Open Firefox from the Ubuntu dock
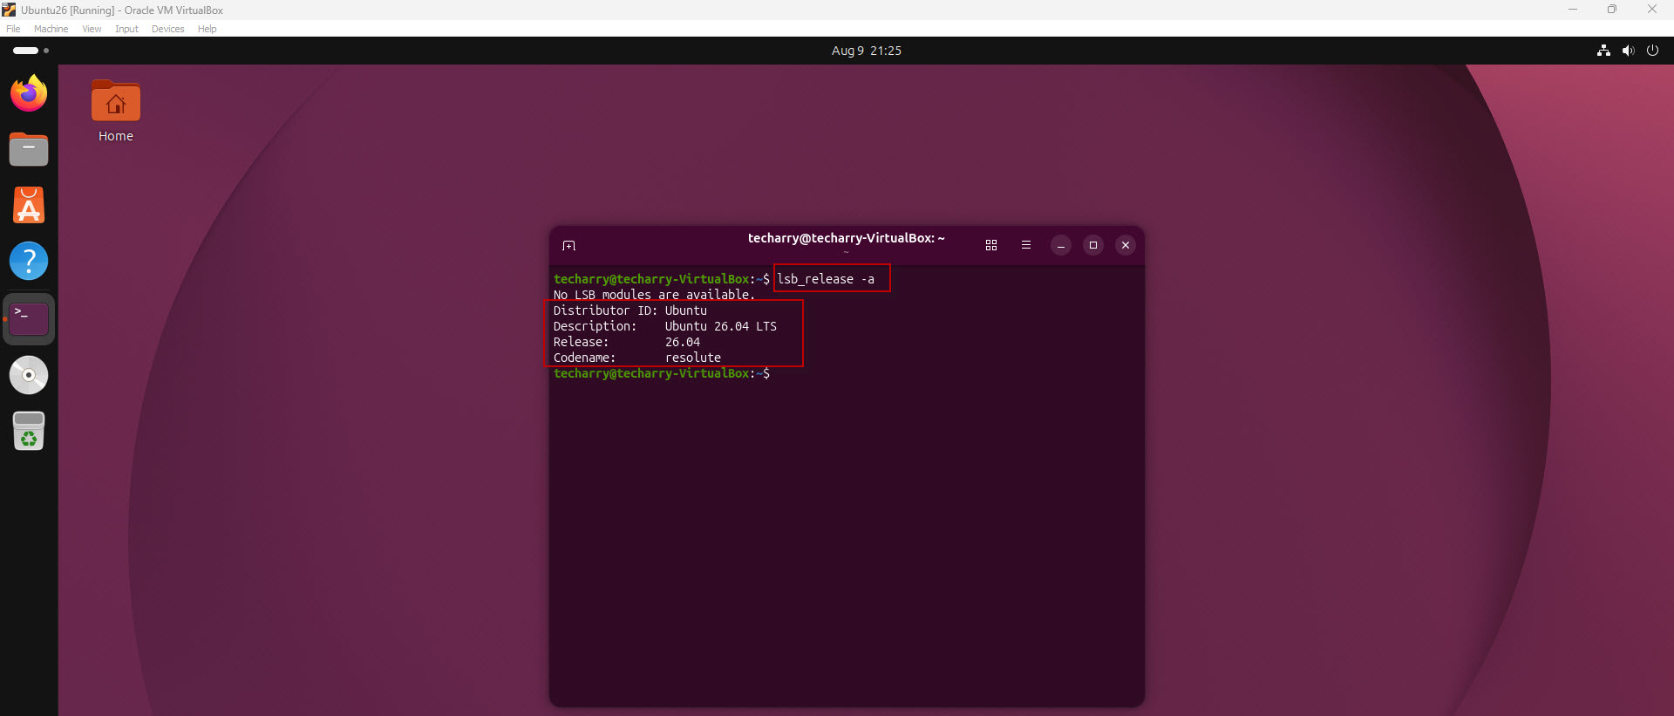The width and height of the screenshot is (1674, 716). [x=29, y=93]
